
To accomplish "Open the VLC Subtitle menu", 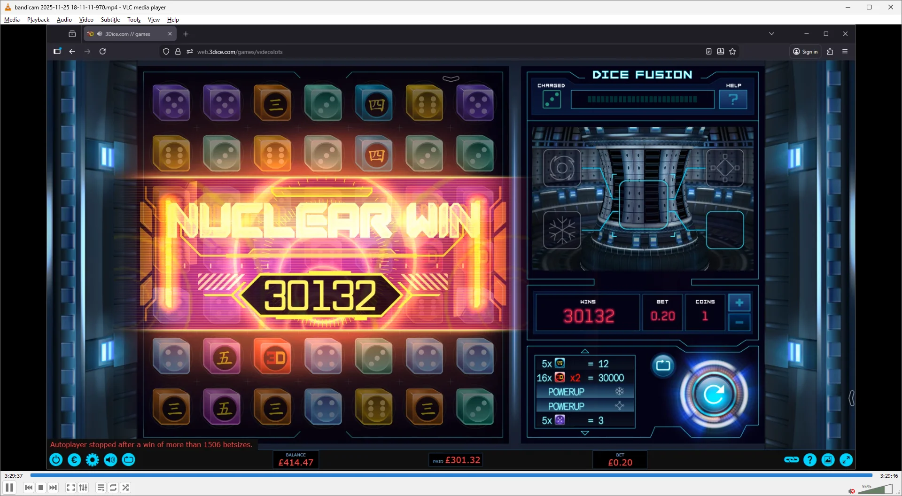I will point(110,20).
